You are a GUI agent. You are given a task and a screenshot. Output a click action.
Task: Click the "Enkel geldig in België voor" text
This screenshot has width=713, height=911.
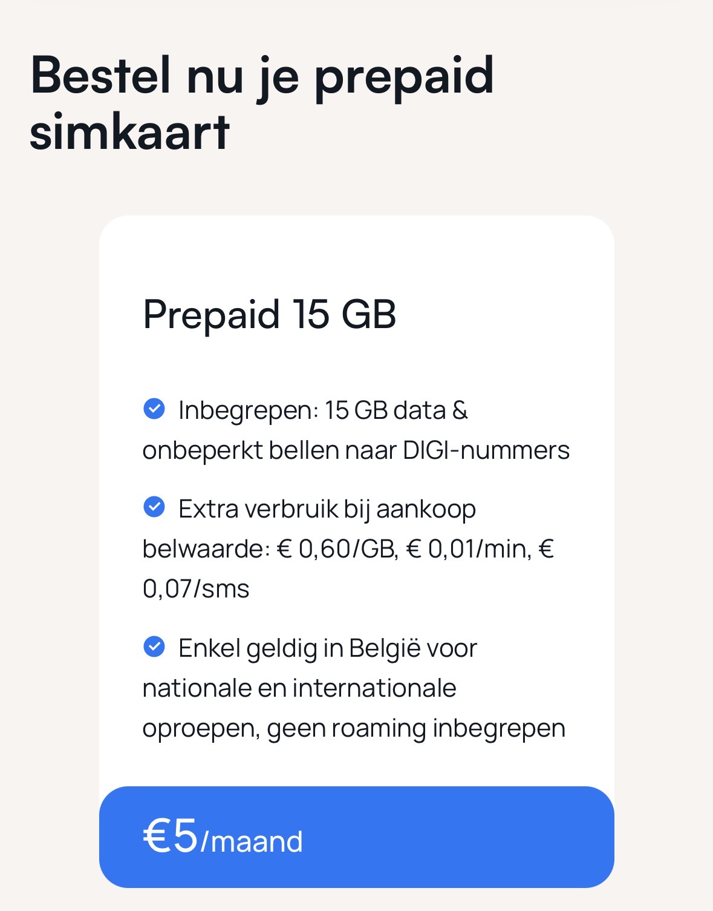click(x=327, y=648)
